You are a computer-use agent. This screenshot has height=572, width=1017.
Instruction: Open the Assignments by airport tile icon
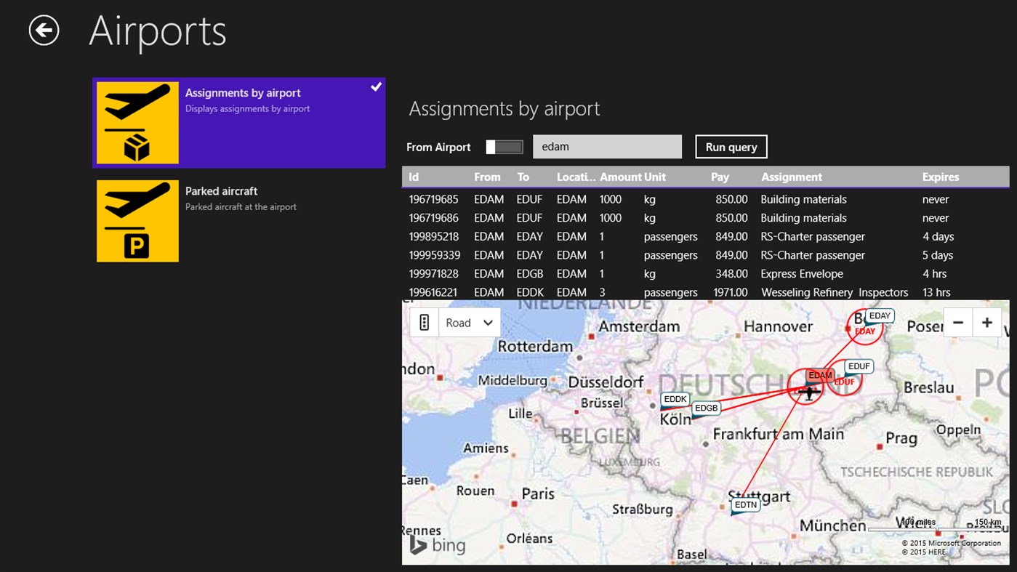pyautogui.click(x=137, y=123)
